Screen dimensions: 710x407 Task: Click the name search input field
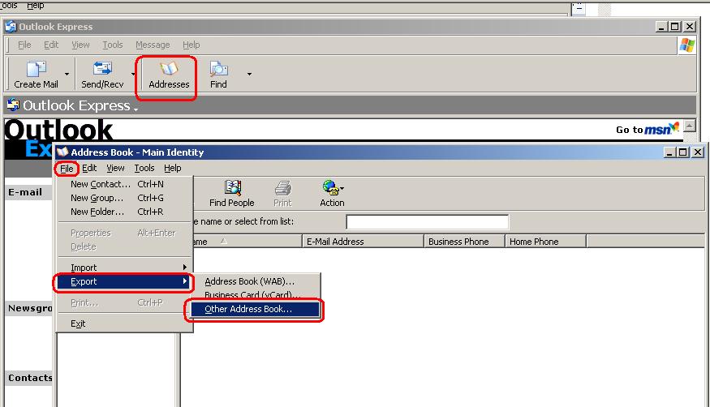coord(428,222)
